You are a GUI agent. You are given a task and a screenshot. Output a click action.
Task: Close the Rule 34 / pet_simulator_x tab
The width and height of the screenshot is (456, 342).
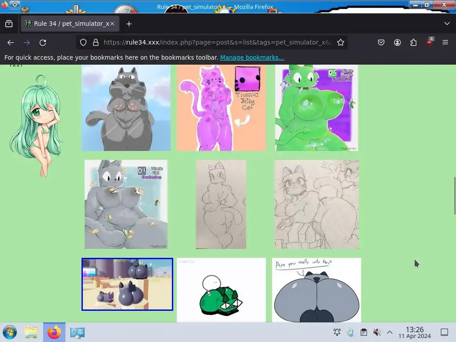coord(112,24)
